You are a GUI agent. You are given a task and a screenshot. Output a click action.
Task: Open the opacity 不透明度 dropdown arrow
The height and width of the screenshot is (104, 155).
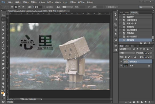pos(151,53)
